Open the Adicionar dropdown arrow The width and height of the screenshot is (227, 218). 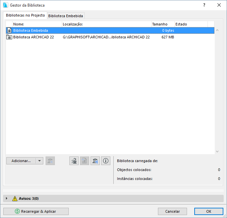[x=39, y=161]
